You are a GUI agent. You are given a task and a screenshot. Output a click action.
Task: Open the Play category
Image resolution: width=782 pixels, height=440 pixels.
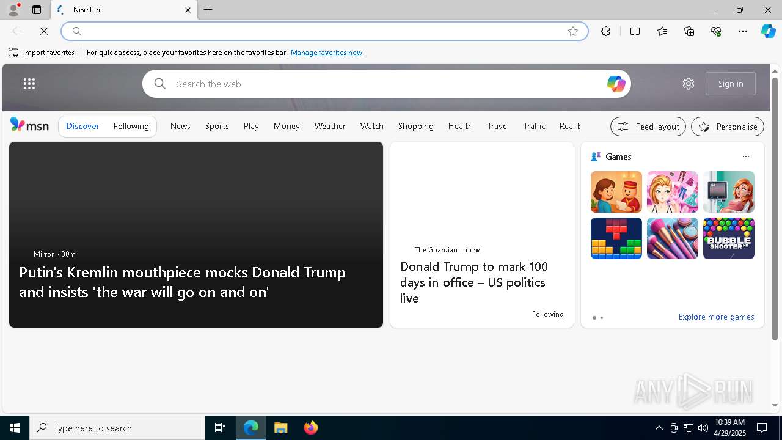251,126
